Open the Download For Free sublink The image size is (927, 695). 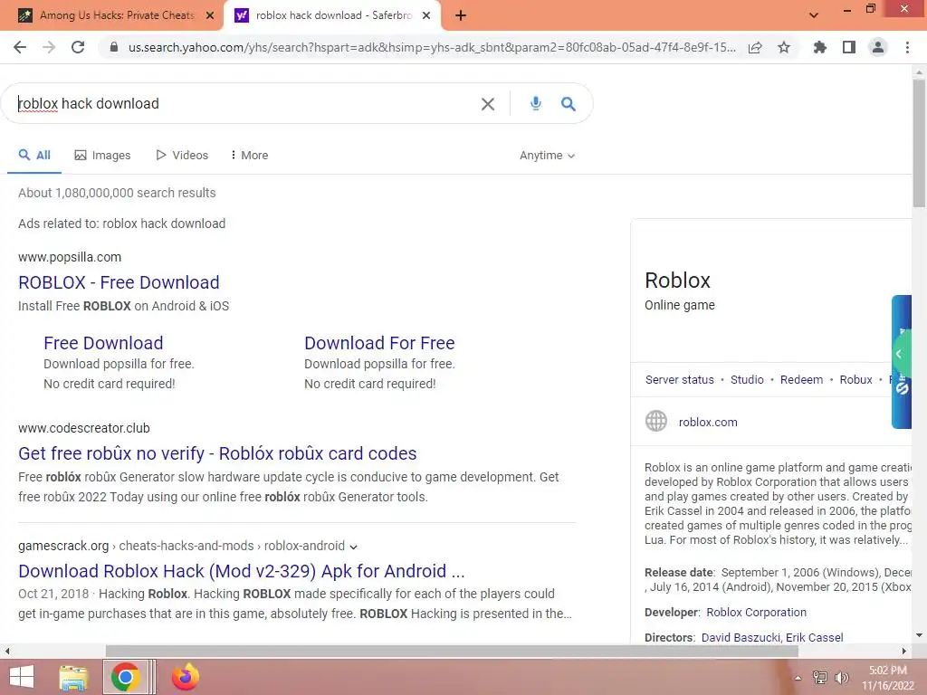click(379, 343)
